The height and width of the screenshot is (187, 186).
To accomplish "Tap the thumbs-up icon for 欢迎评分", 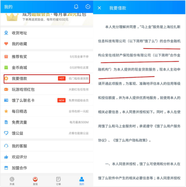I will [x=6, y=157].
